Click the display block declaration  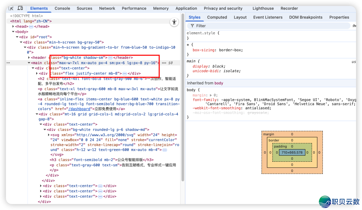(x=209, y=66)
